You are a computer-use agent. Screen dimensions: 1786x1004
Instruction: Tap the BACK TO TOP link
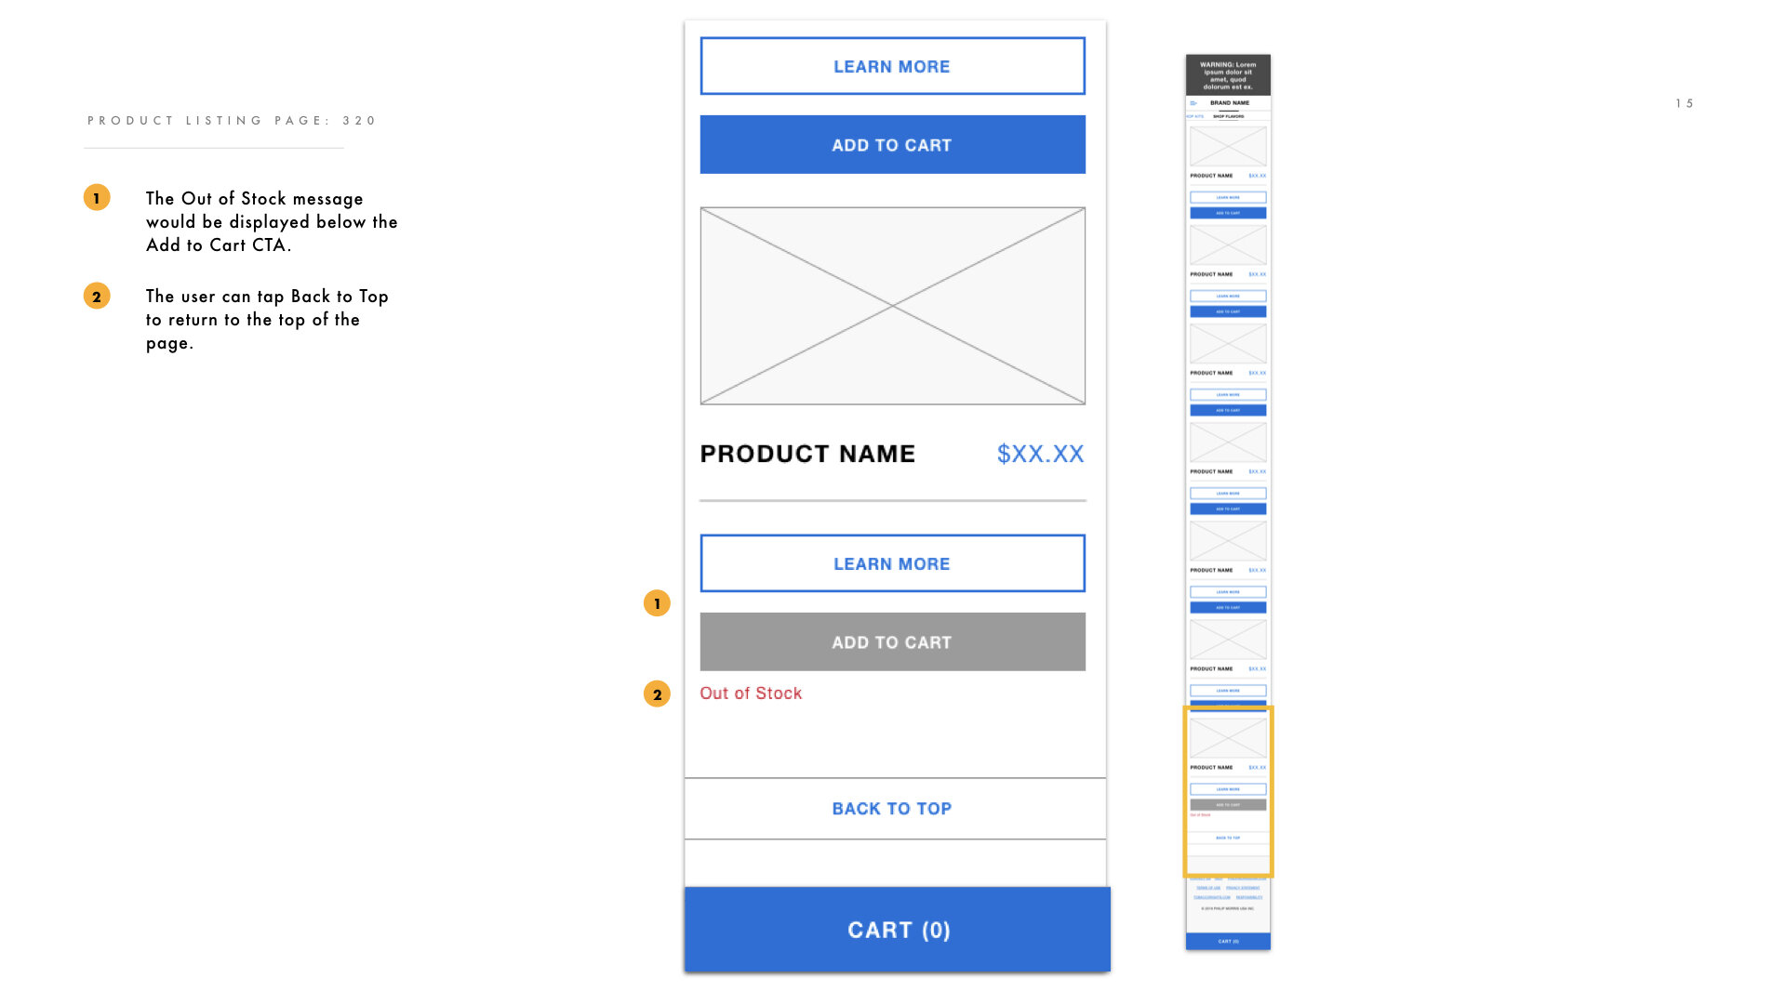[892, 809]
